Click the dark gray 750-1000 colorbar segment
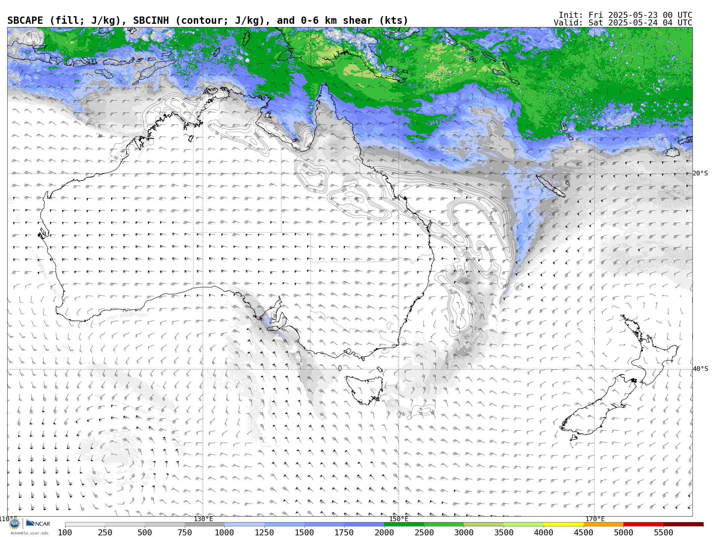Viewport: 714px width, 537px height. tap(205, 524)
